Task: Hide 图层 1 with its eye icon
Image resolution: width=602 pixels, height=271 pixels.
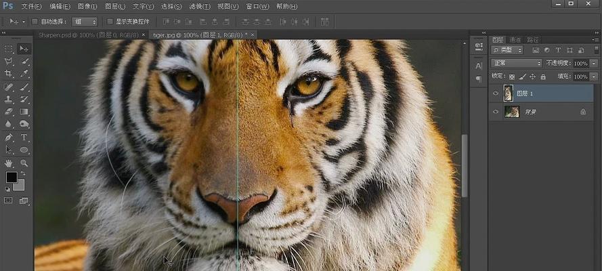Action: point(496,93)
